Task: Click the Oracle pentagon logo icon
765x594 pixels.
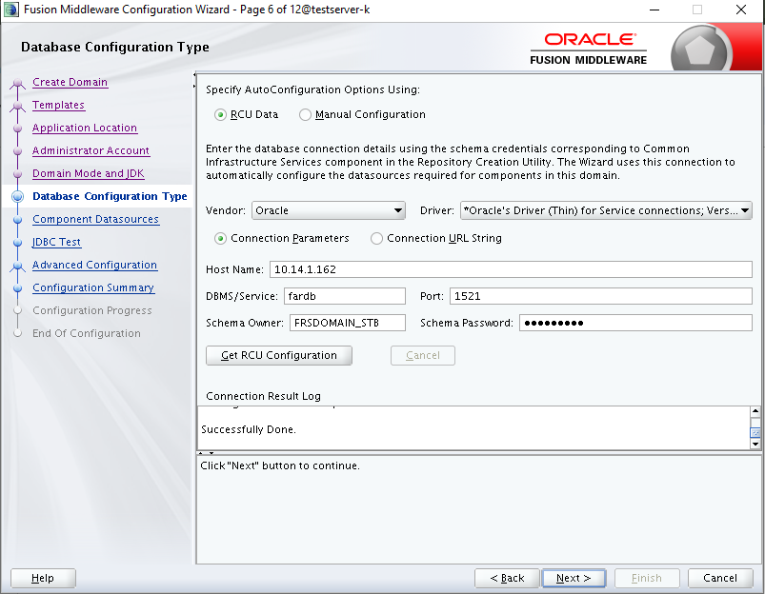Action: pyautogui.click(x=700, y=49)
